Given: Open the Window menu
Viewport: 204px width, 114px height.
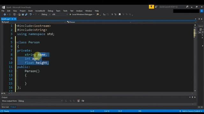Looking at the screenshot, I should 89,11.
